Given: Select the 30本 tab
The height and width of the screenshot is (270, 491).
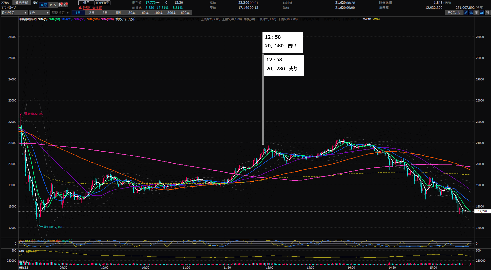Looking at the screenshot, I should pyautogui.click(x=132, y=13).
